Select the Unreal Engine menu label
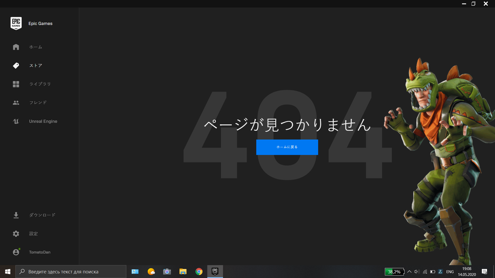Viewport: 495px width, 278px height. click(x=43, y=121)
